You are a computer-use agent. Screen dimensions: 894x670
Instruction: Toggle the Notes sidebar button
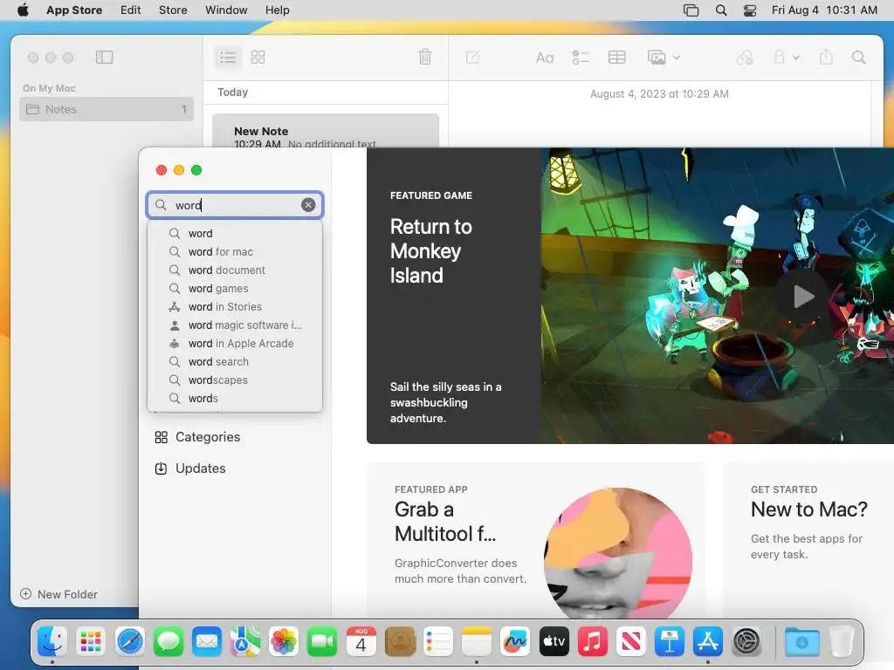(105, 57)
